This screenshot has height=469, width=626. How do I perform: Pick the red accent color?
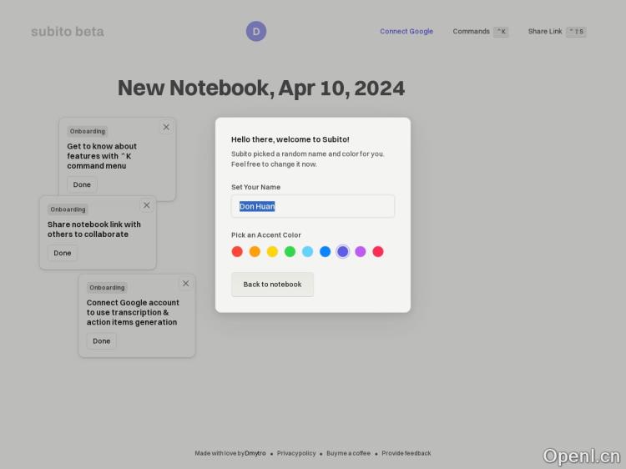[x=237, y=251]
